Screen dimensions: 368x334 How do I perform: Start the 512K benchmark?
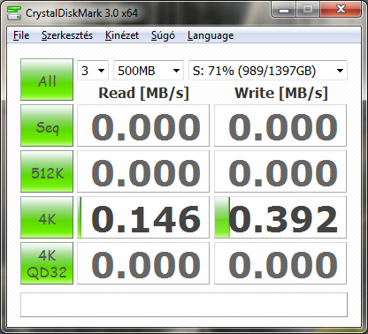pyautogui.click(x=47, y=171)
